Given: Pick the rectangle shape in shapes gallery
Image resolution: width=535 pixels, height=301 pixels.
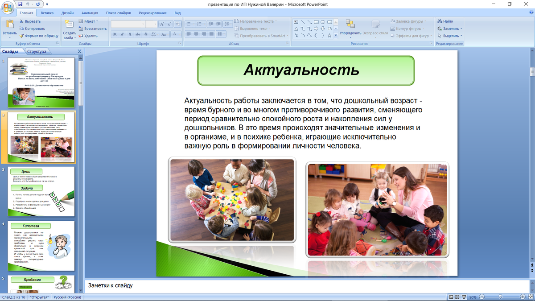Looking at the screenshot, I should coord(316,22).
